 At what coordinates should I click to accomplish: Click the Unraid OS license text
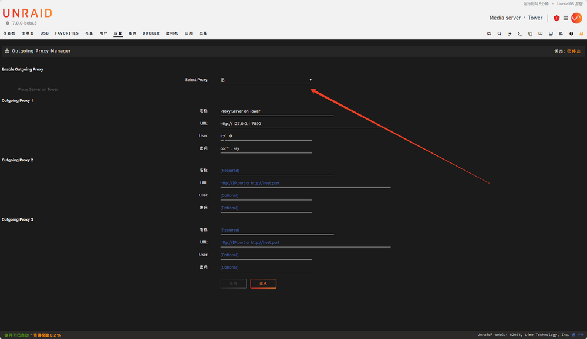point(569,4)
